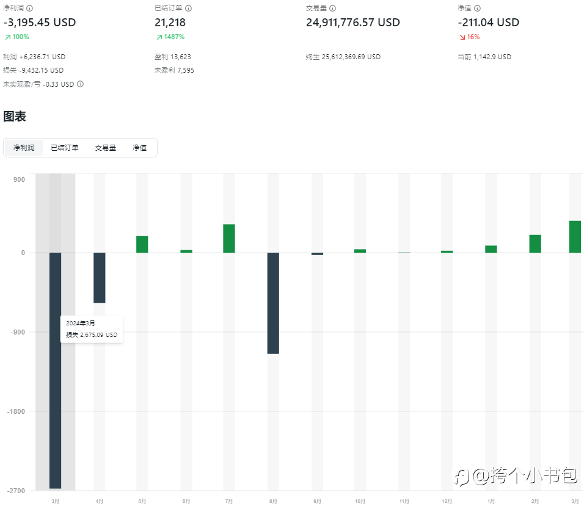Click the green 2月 profit bar
The image size is (584, 506).
click(535, 244)
